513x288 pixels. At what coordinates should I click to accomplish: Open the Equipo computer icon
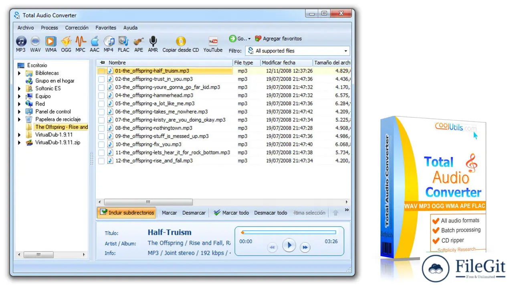pyautogui.click(x=29, y=96)
